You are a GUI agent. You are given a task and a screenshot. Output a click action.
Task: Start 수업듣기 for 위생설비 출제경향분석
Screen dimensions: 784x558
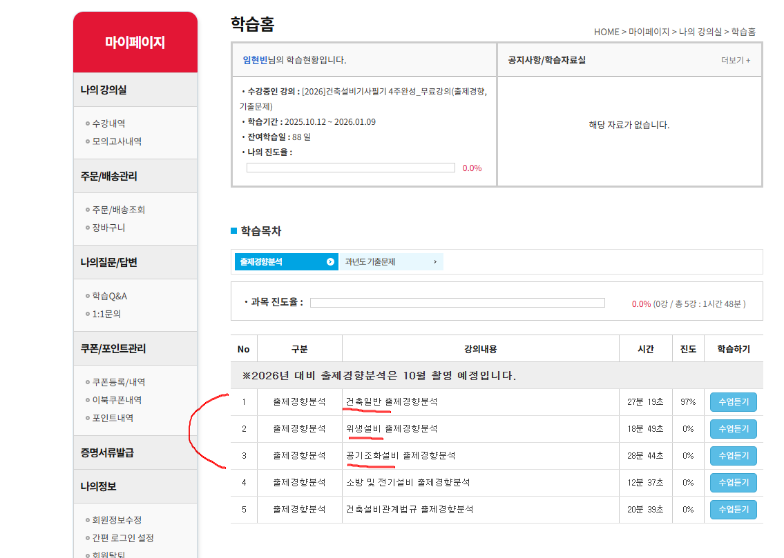(733, 429)
